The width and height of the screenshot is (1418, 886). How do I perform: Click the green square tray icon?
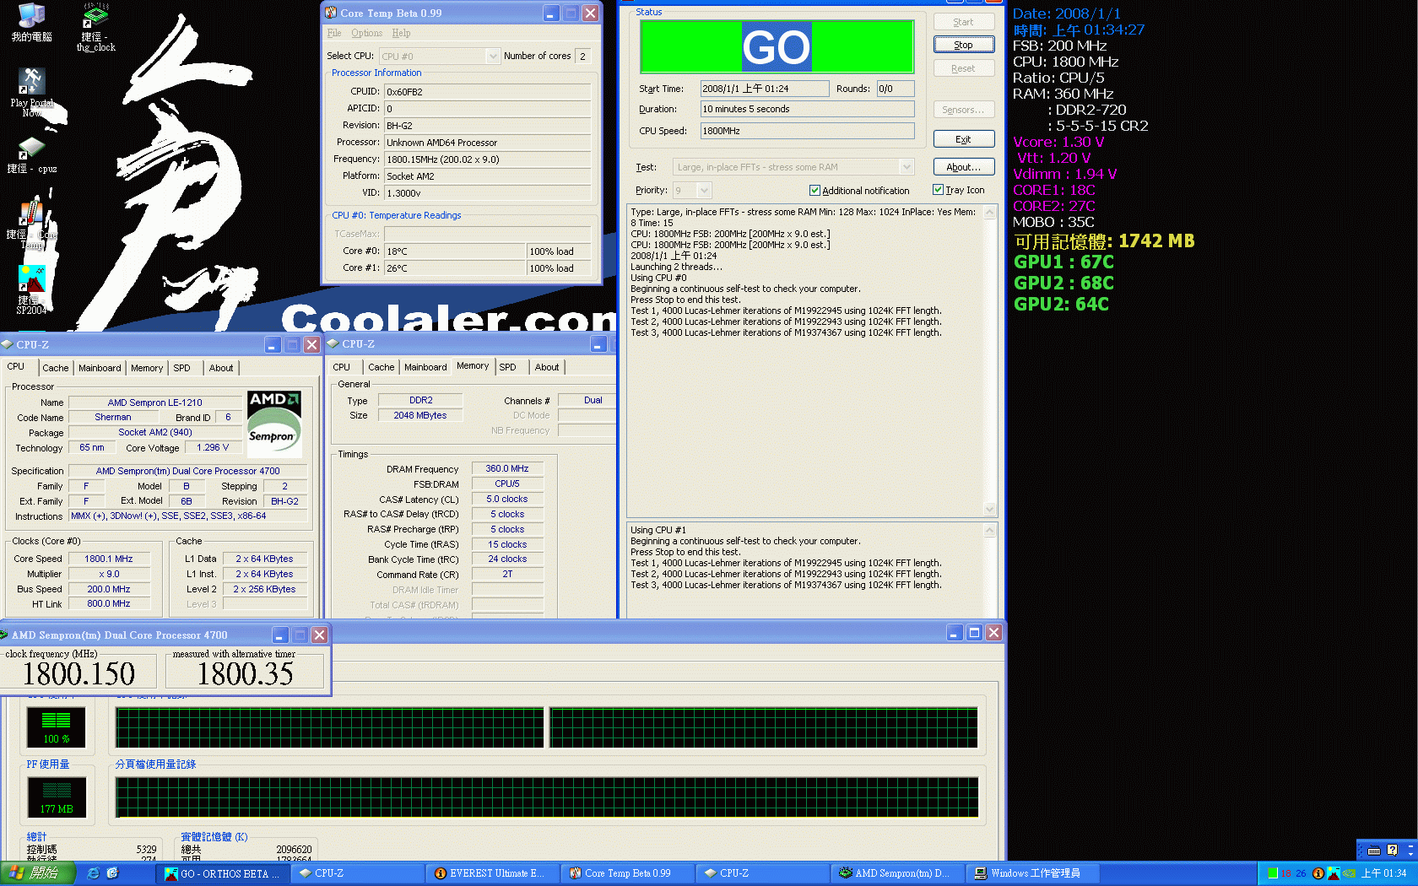[1273, 873]
